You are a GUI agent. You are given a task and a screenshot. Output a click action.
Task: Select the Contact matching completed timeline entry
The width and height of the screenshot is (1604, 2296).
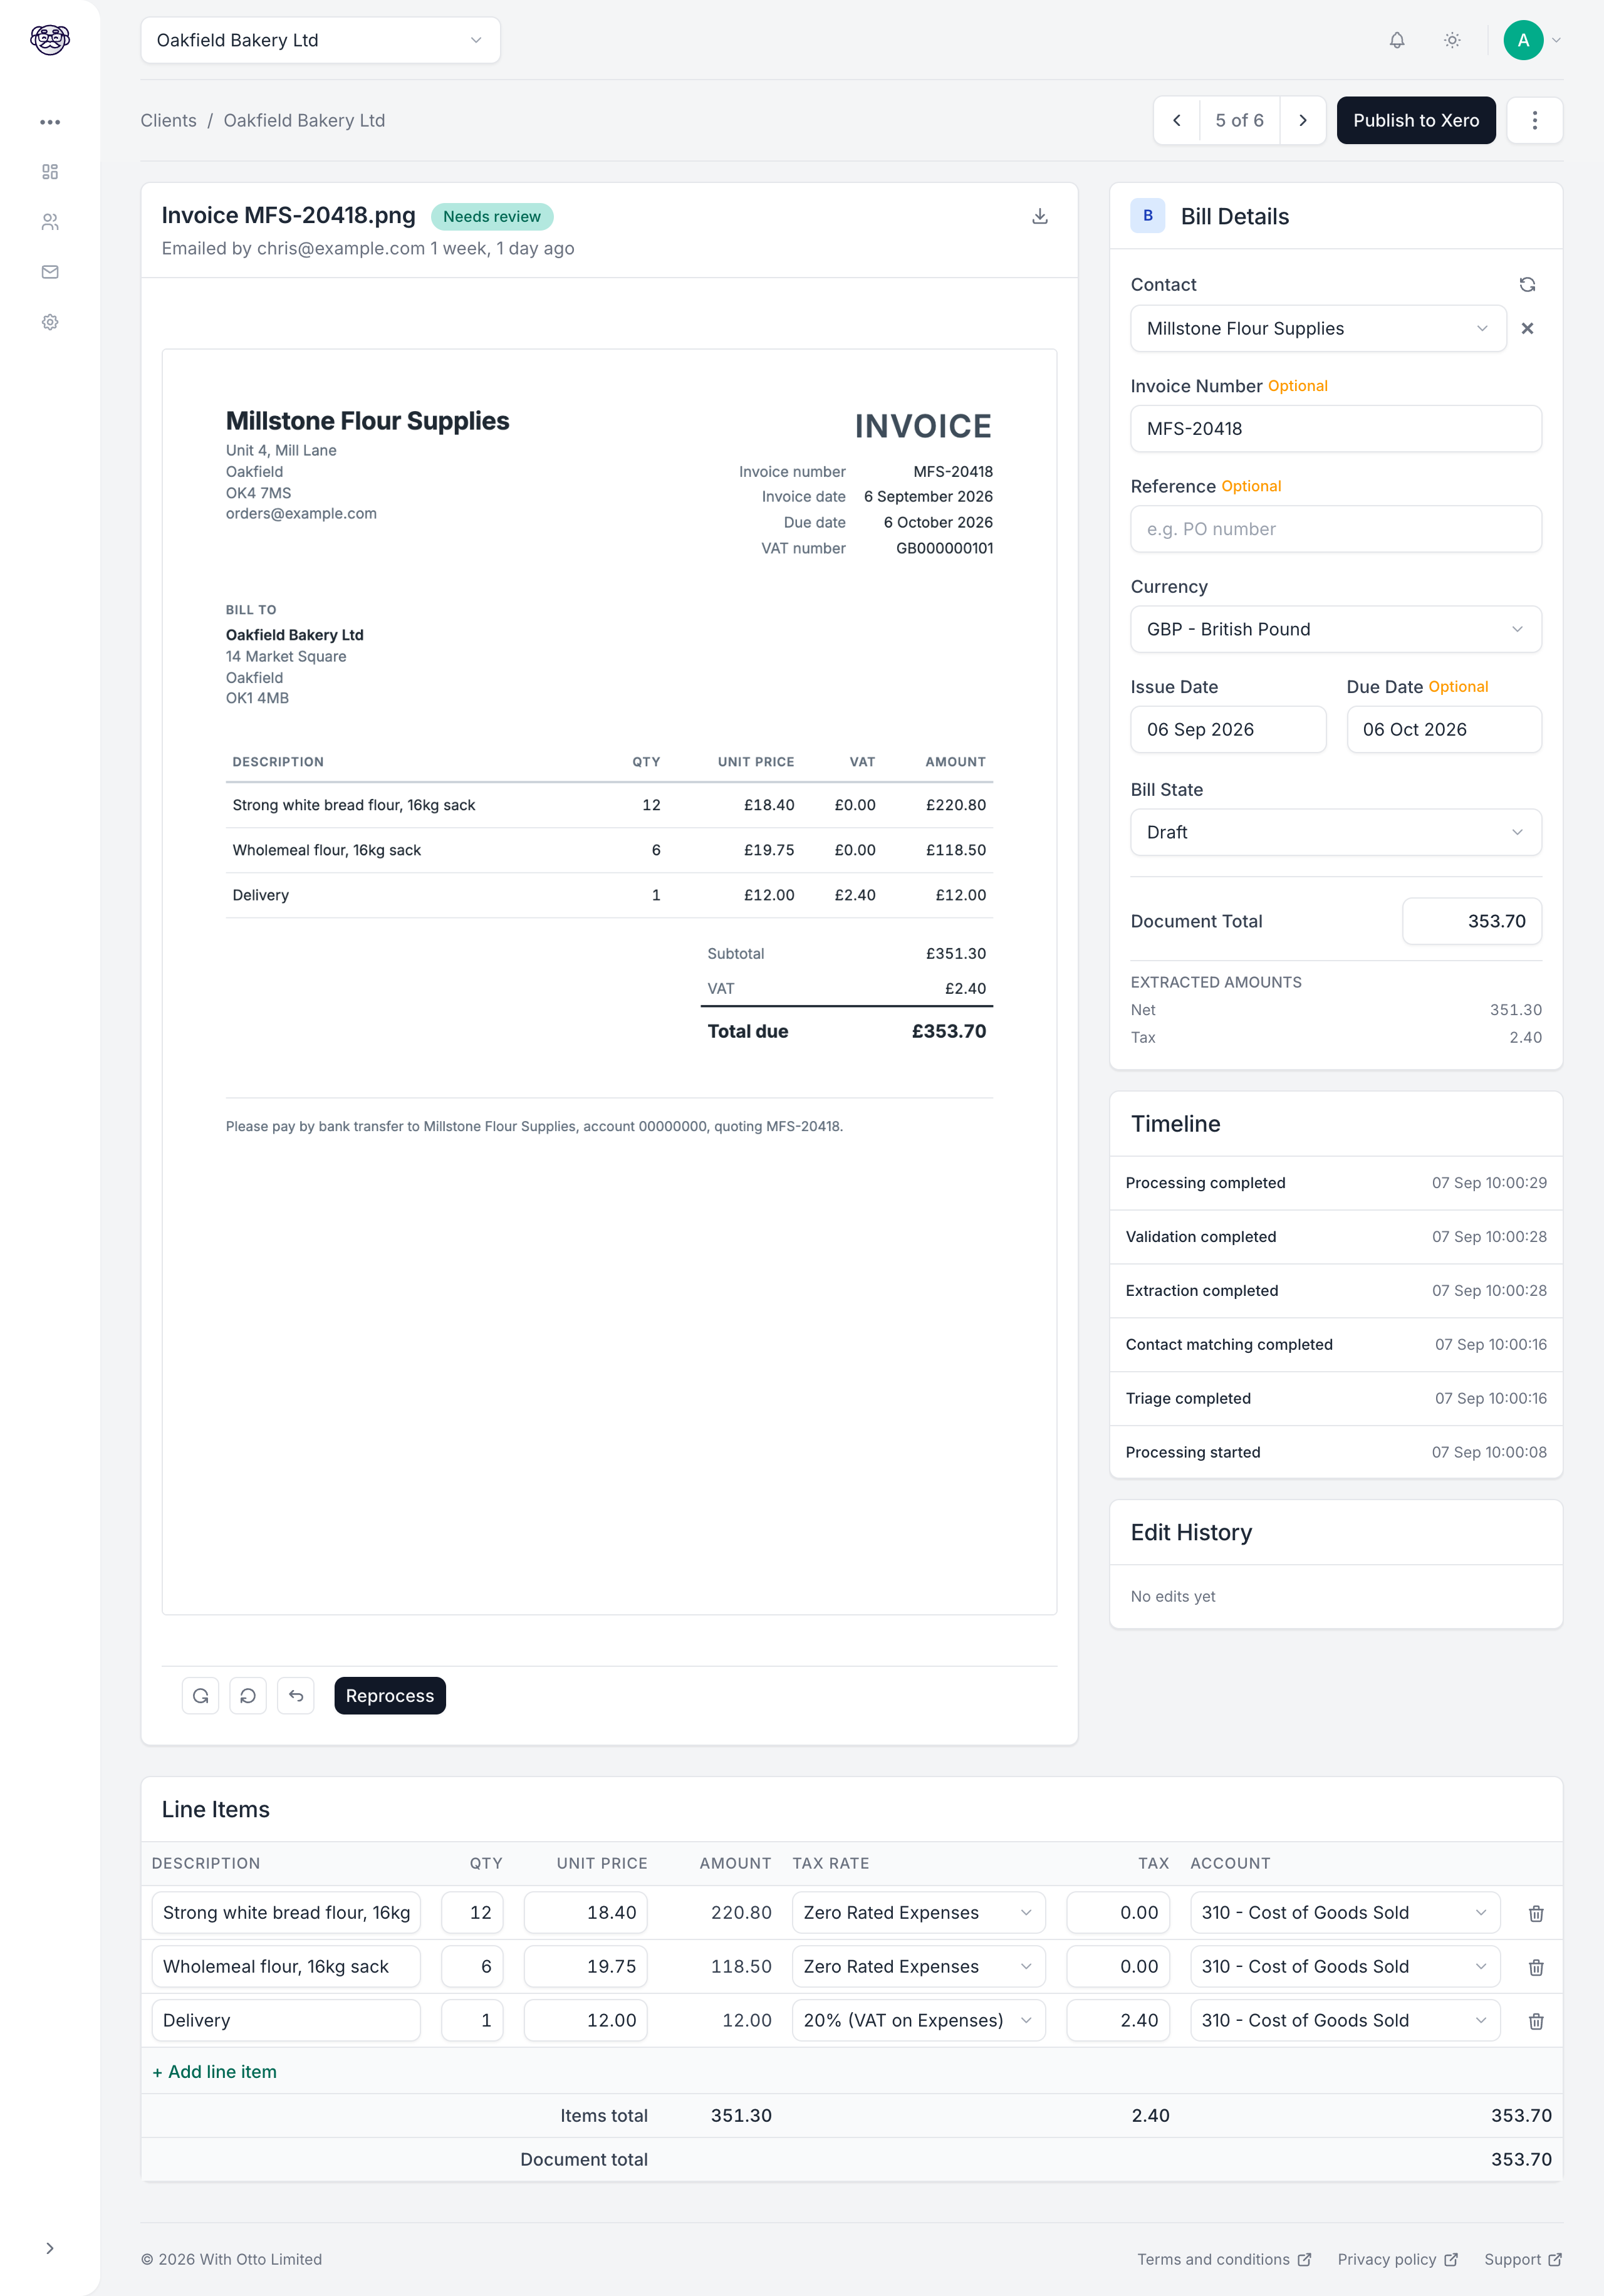click(1336, 1345)
